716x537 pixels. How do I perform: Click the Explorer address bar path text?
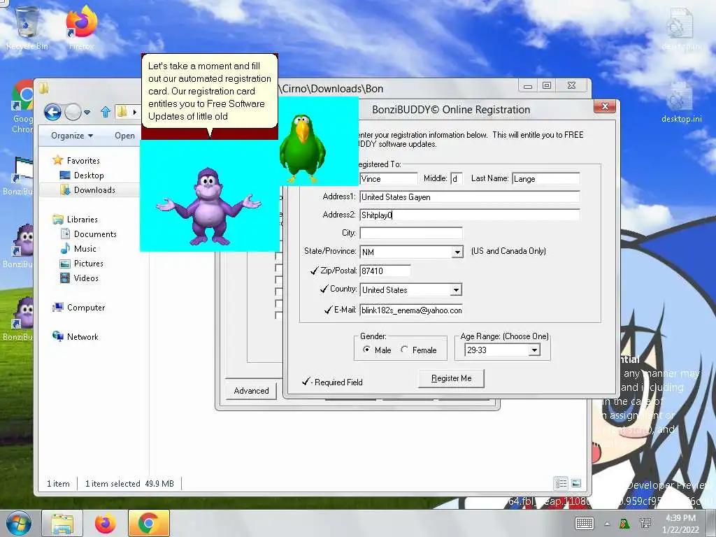[331, 89]
